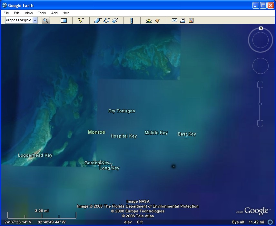
Task: Open the Tools menu
Action: pyautogui.click(x=42, y=13)
